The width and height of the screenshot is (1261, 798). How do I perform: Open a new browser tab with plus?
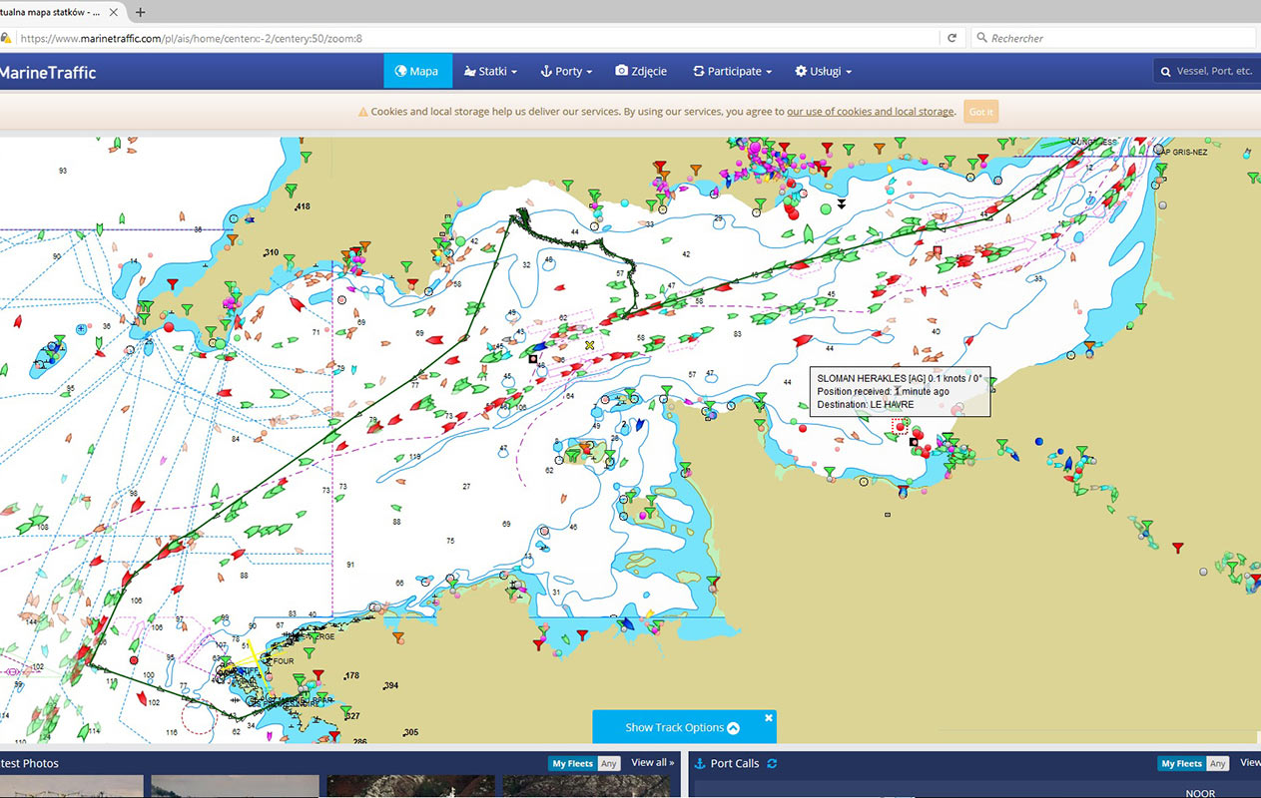pyautogui.click(x=140, y=12)
